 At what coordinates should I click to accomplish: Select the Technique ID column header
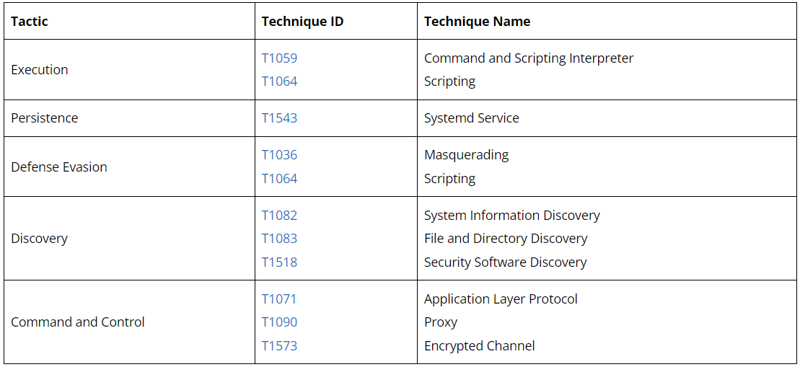[x=302, y=22]
